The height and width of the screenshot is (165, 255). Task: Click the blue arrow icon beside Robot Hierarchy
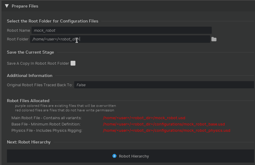click(x=114, y=156)
